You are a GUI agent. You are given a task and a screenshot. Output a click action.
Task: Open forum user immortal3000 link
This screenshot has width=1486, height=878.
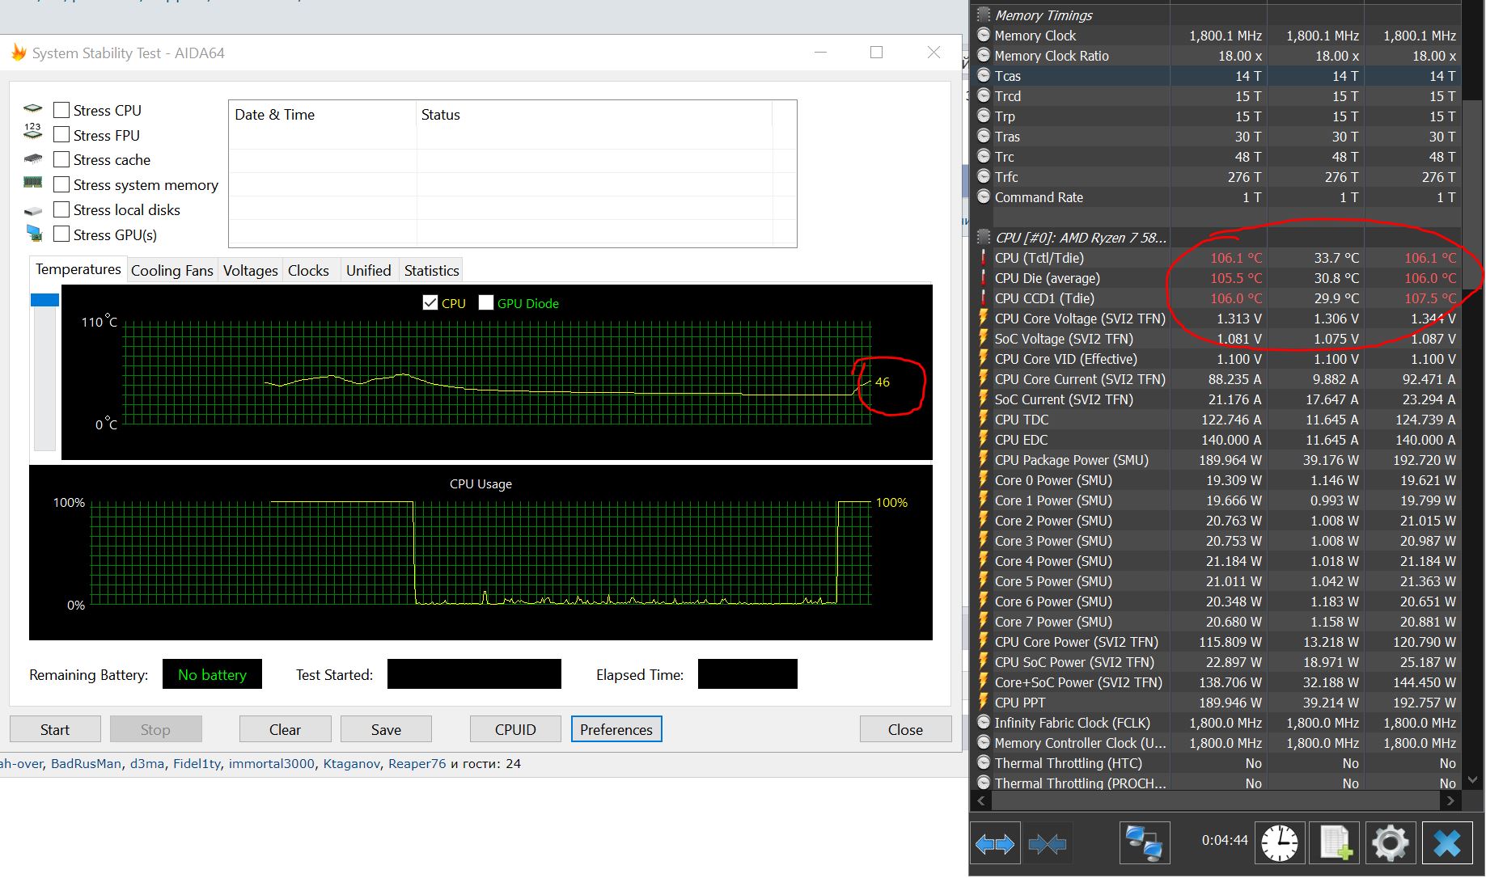tap(271, 763)
